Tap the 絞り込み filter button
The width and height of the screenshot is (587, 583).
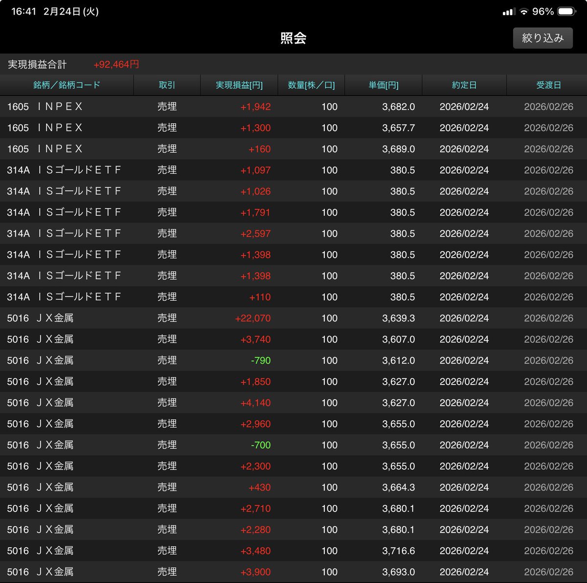point(542,38)
